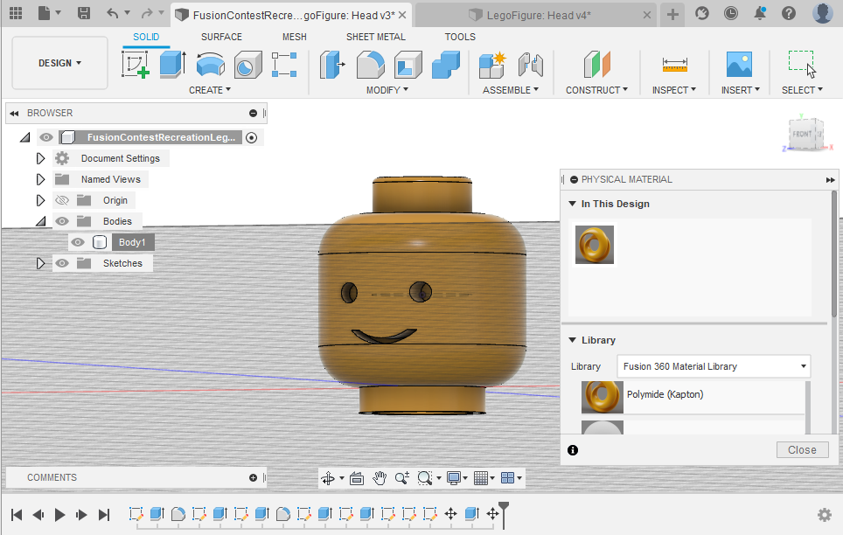The height and width of the screenshot is (535, 843).
Task: Play the timeline
Action: tap(59, 515)
